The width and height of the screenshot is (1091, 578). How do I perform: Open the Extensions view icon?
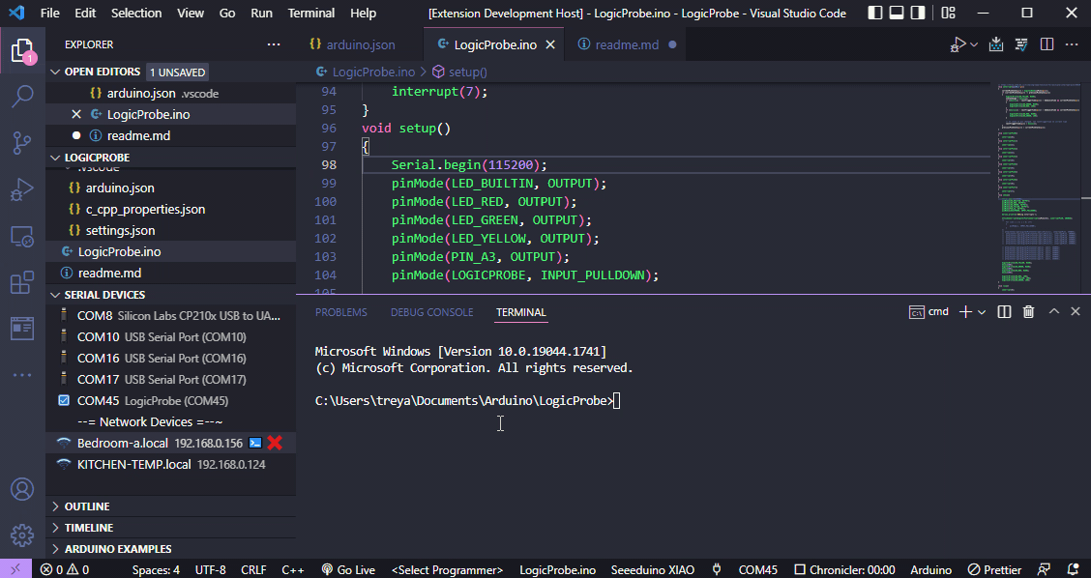click(22, 282)
